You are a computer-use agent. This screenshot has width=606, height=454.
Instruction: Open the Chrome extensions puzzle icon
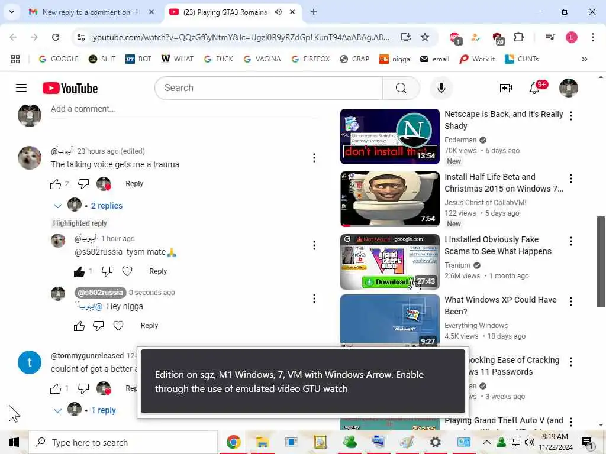(518, 37)
